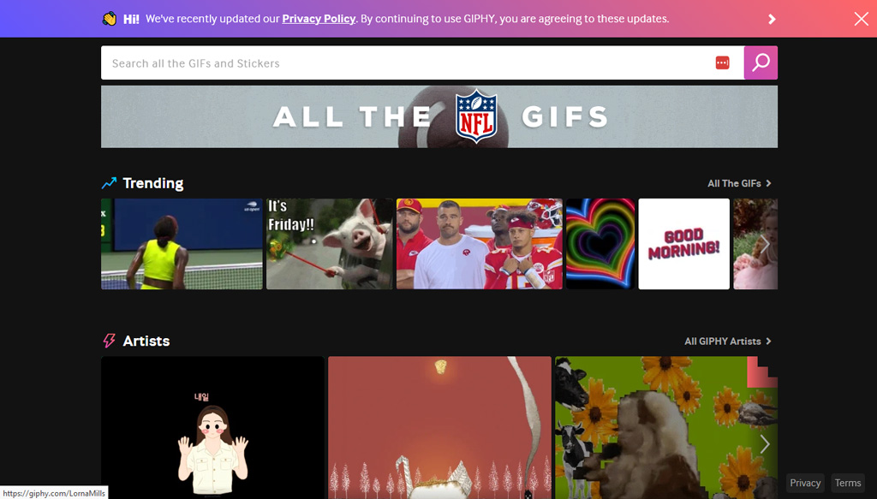Open the red swan artist GIF
Viewport: 877px width, 499px height.
click(x=439, y=427)
